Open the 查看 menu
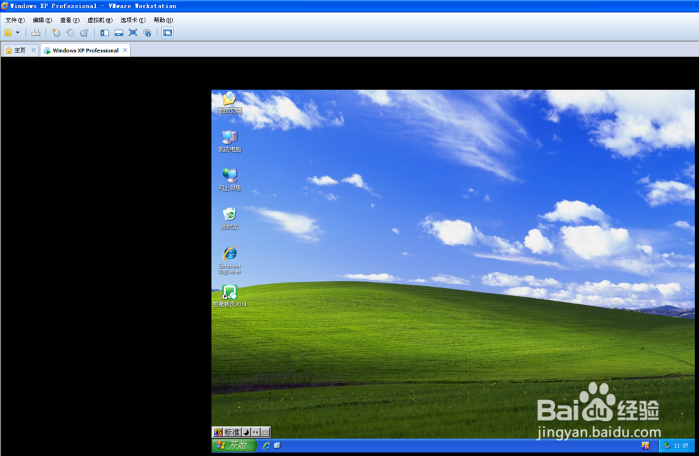 click(69, 20)
